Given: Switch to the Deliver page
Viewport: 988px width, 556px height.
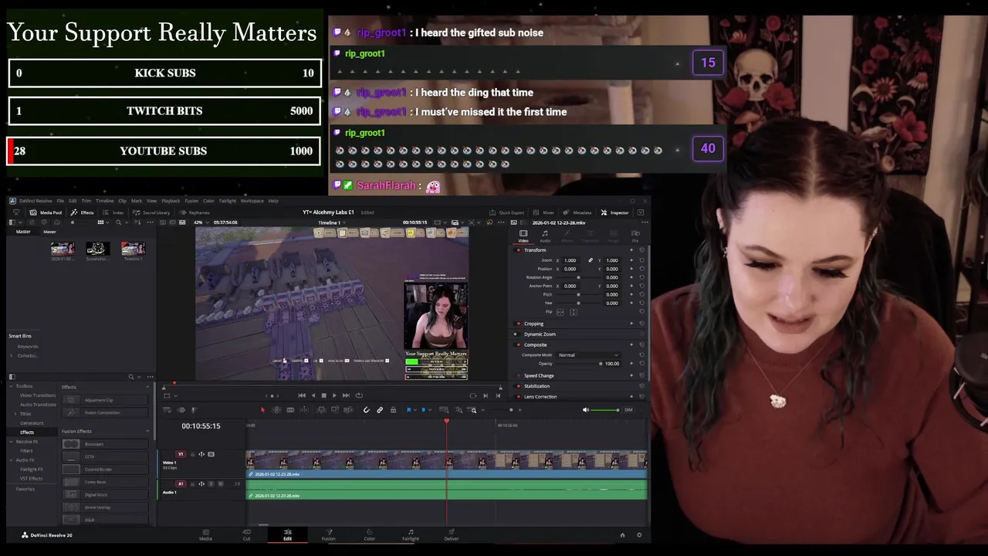Looking at the screenshot, I should point(452,534).
